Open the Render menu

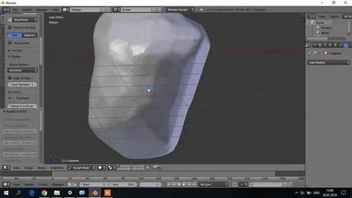27,10
